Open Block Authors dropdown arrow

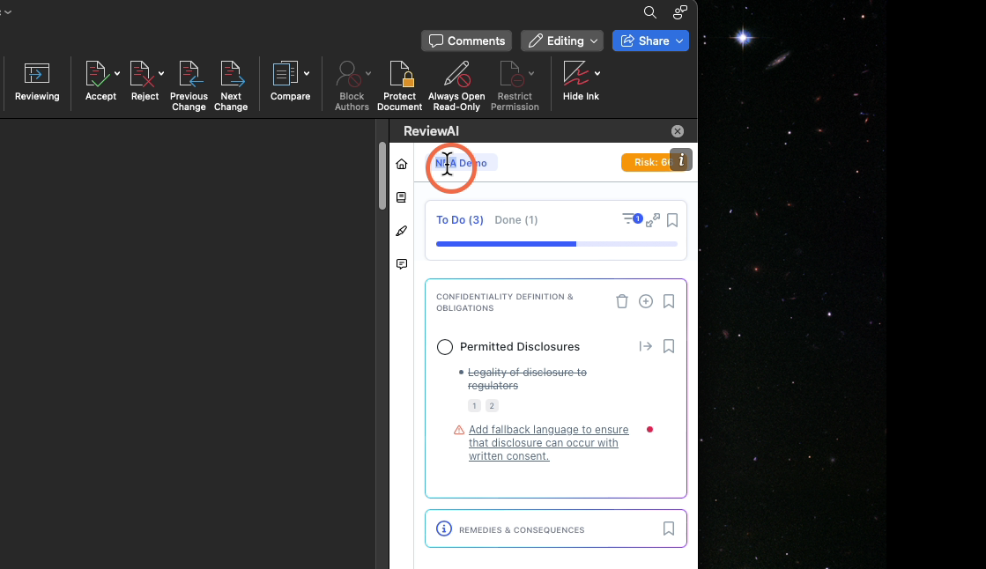tap(367, 74)
